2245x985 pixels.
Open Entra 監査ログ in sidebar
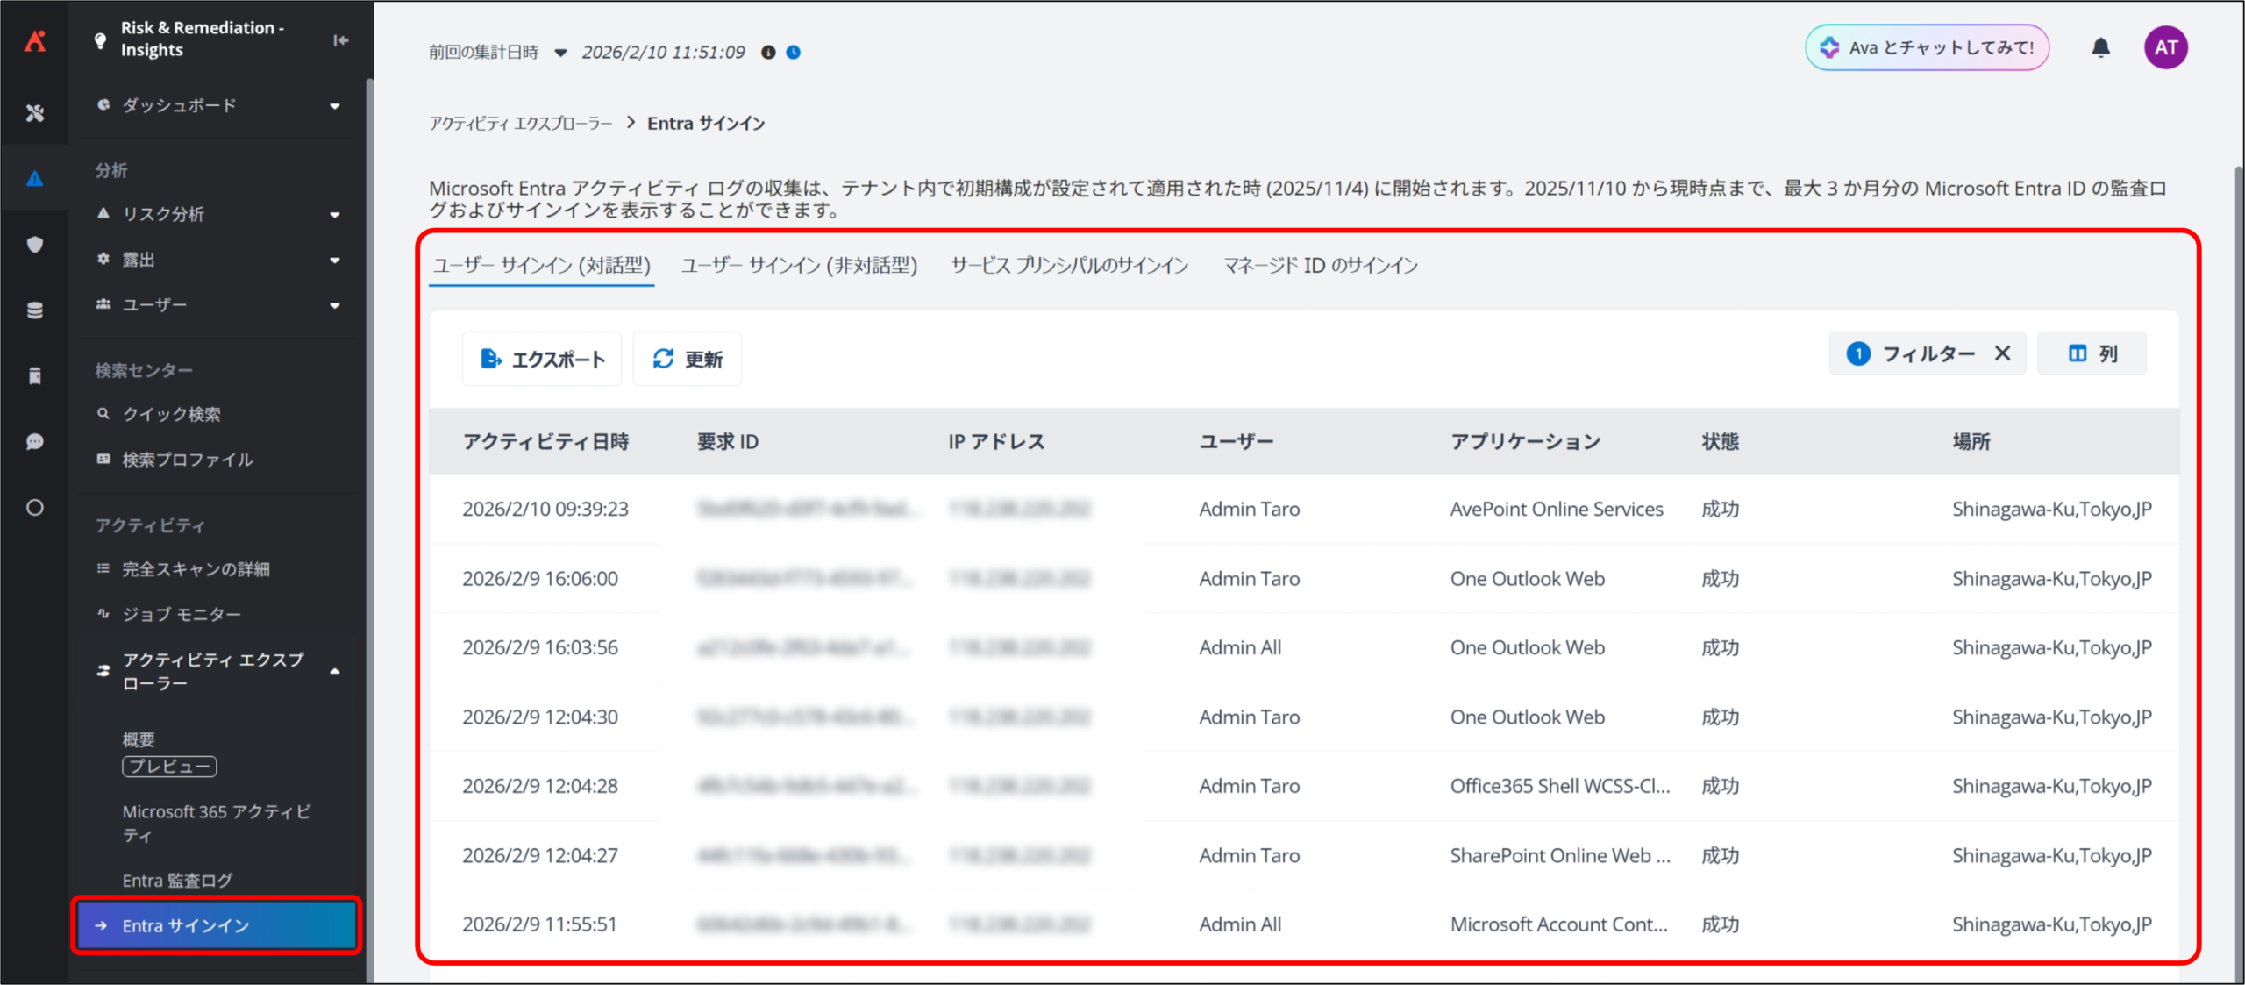click(x=177, y=880)
